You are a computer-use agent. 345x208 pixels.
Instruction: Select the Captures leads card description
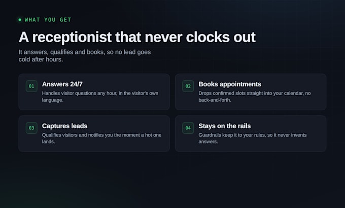101,138
